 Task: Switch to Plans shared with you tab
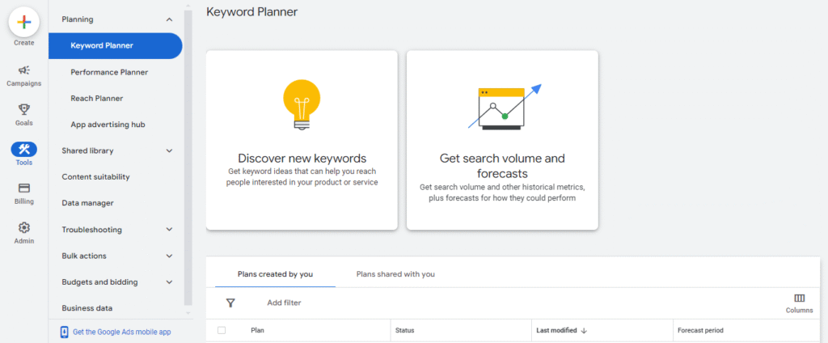[x=395, y=274]
